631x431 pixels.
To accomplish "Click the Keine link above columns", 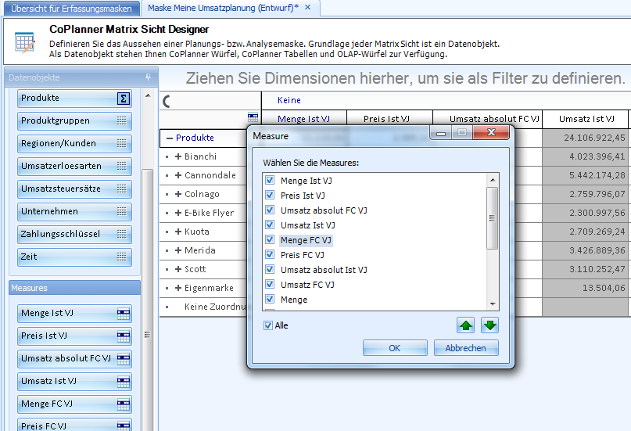I will point(289,100).
